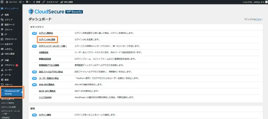Click 有効 badge beside ログイン無効化
Screen dimensions: 268x119
34,33
